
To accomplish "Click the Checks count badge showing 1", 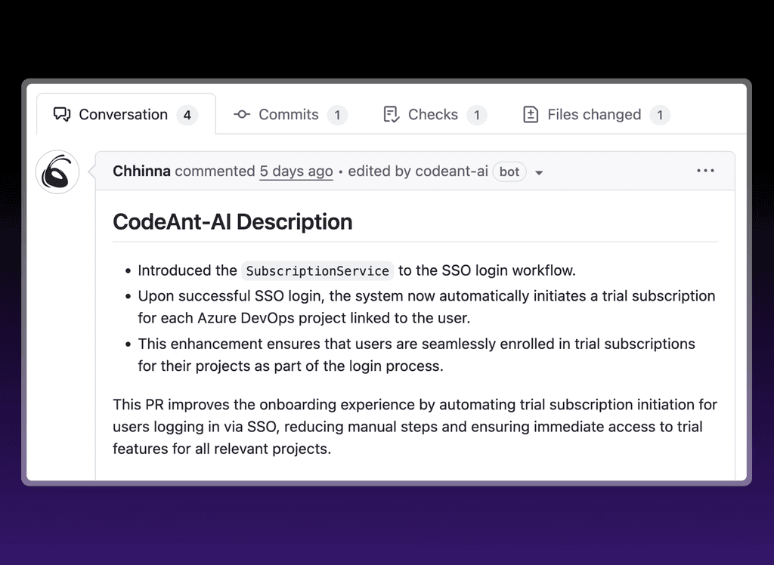I will click(476, 115).
